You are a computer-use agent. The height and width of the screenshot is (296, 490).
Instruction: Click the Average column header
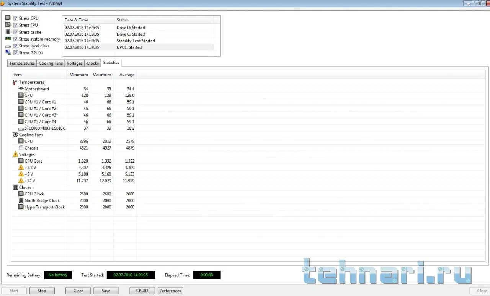coord(125,75)
